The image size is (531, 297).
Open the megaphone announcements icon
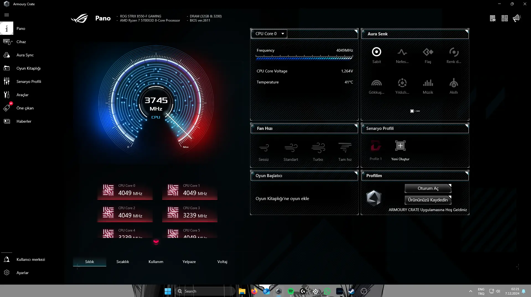coord(517,18)
